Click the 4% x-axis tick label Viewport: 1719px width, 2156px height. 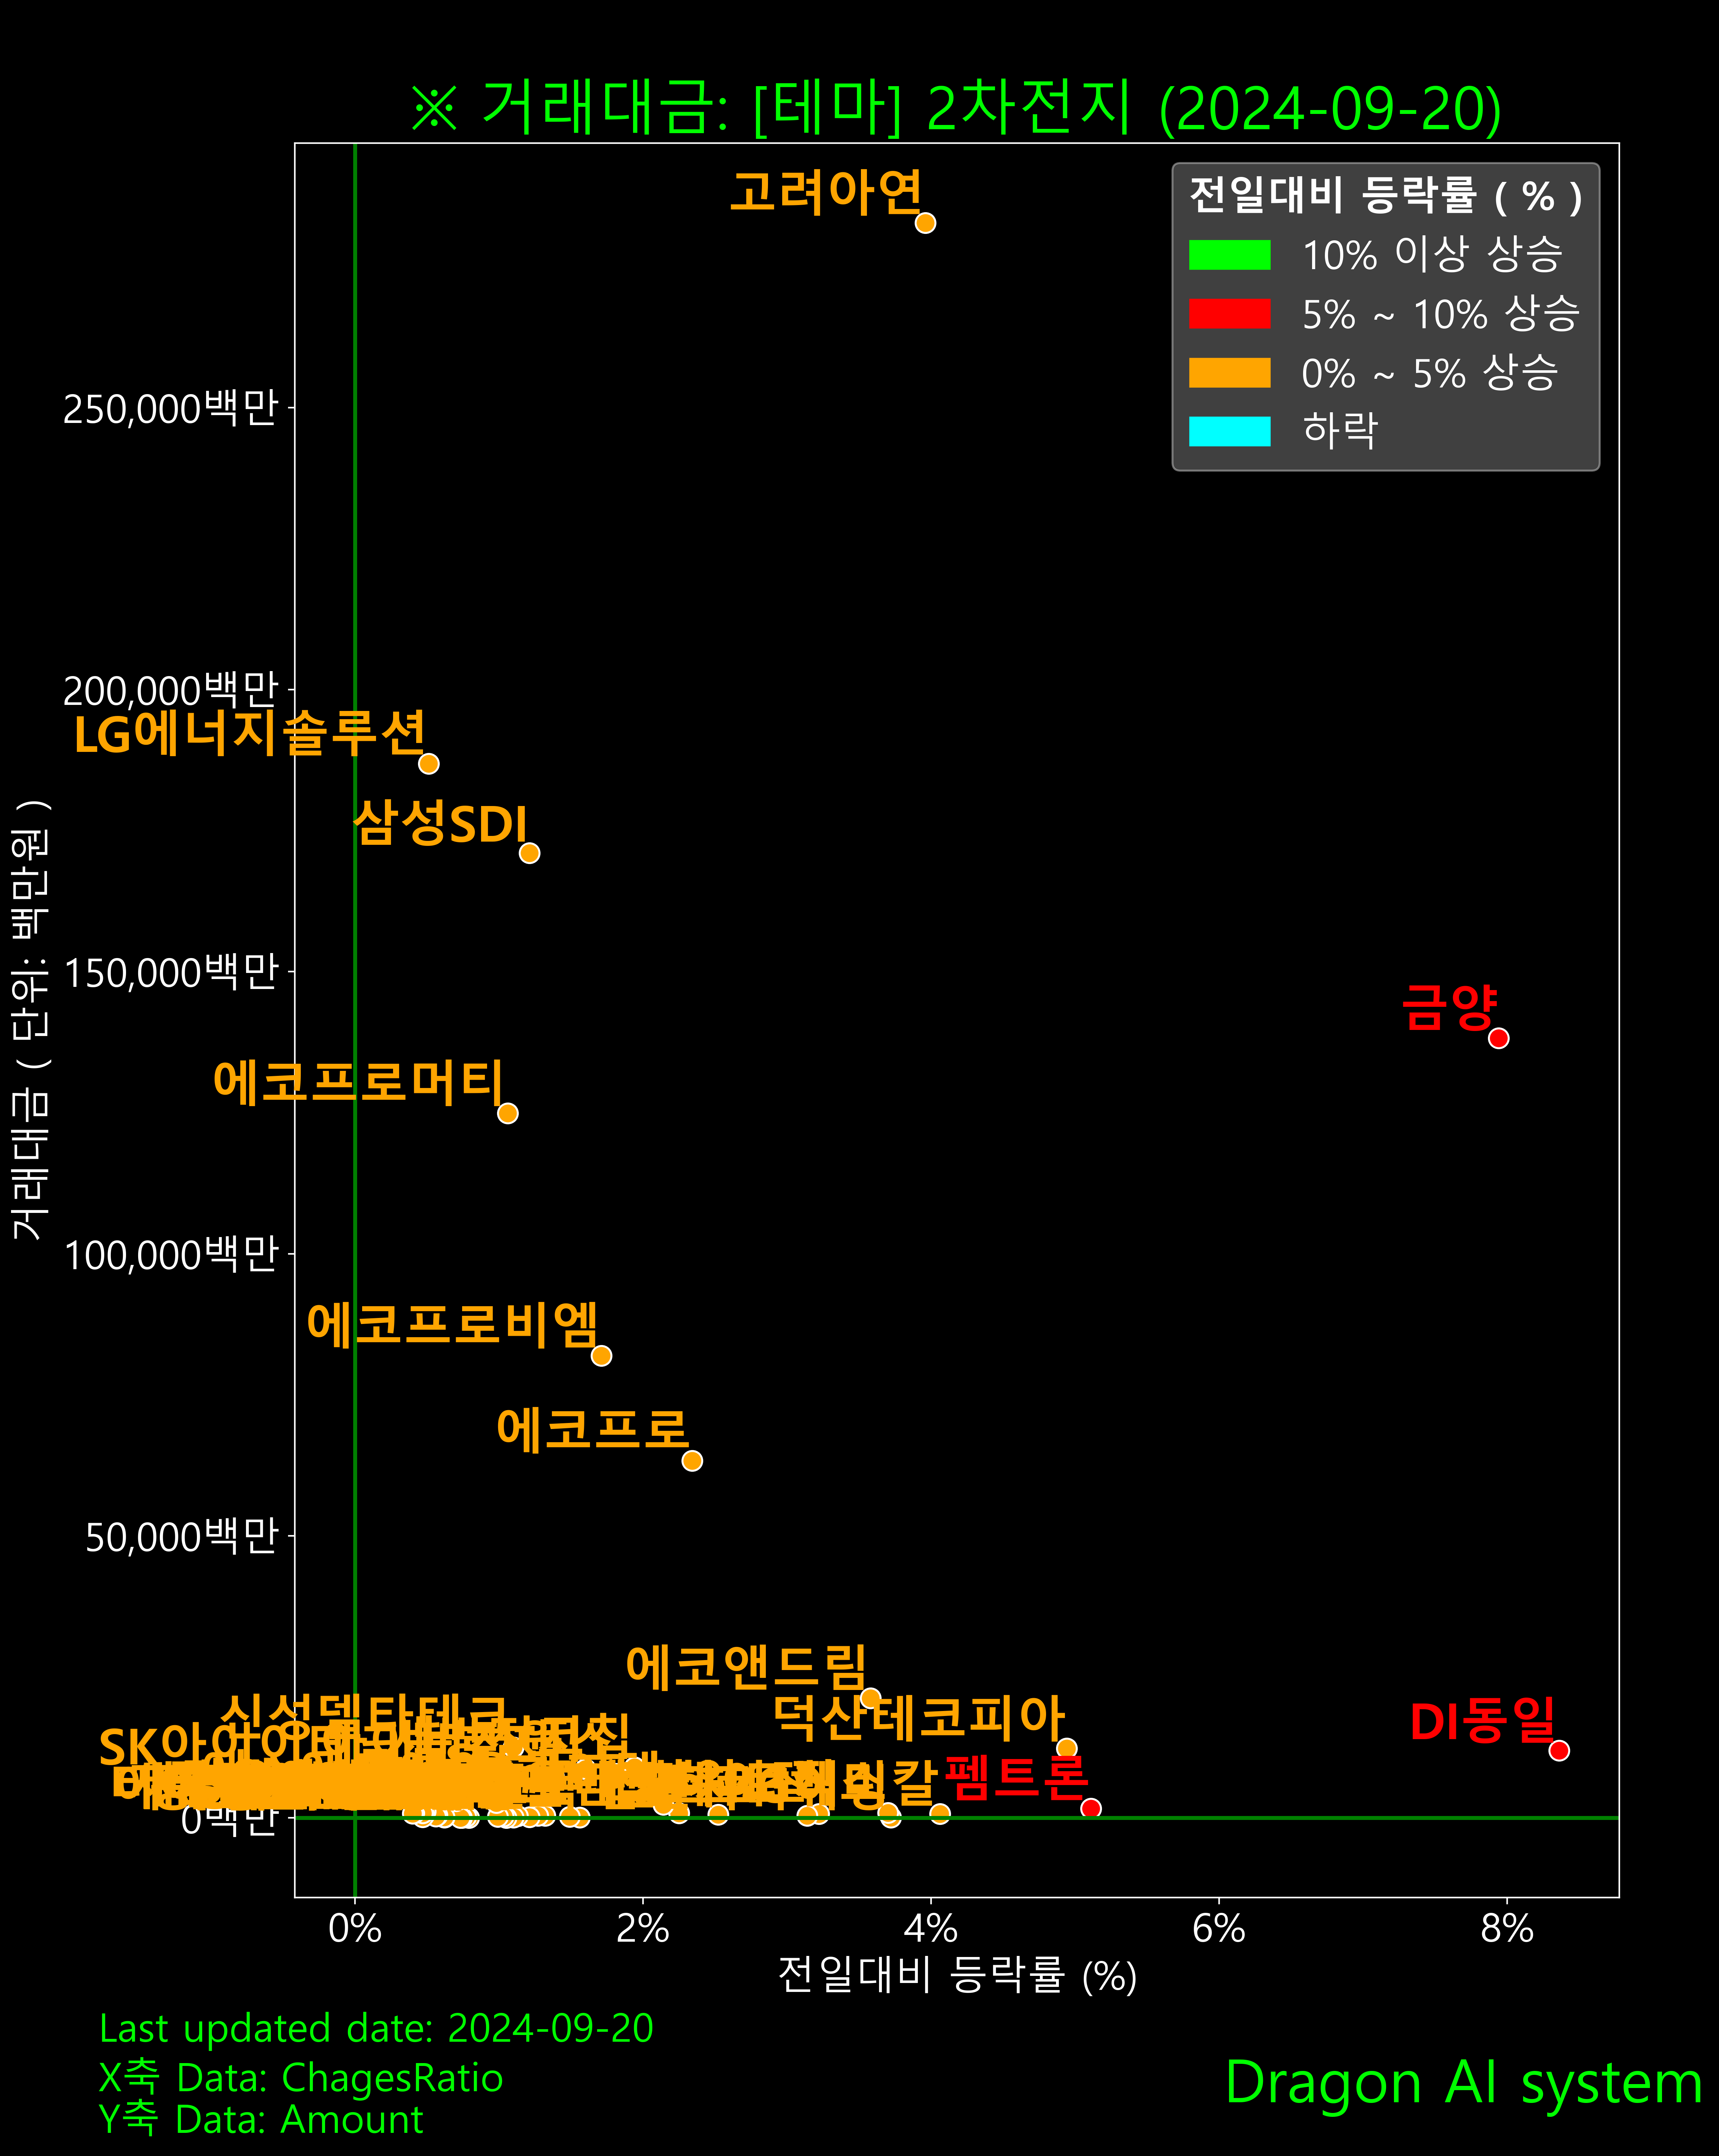(931, 1928)
